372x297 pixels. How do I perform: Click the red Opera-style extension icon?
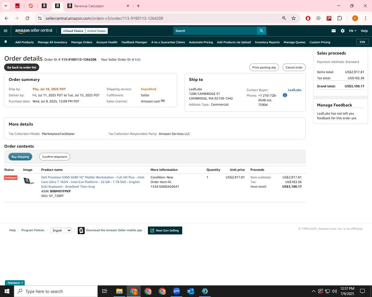point(308,18)
